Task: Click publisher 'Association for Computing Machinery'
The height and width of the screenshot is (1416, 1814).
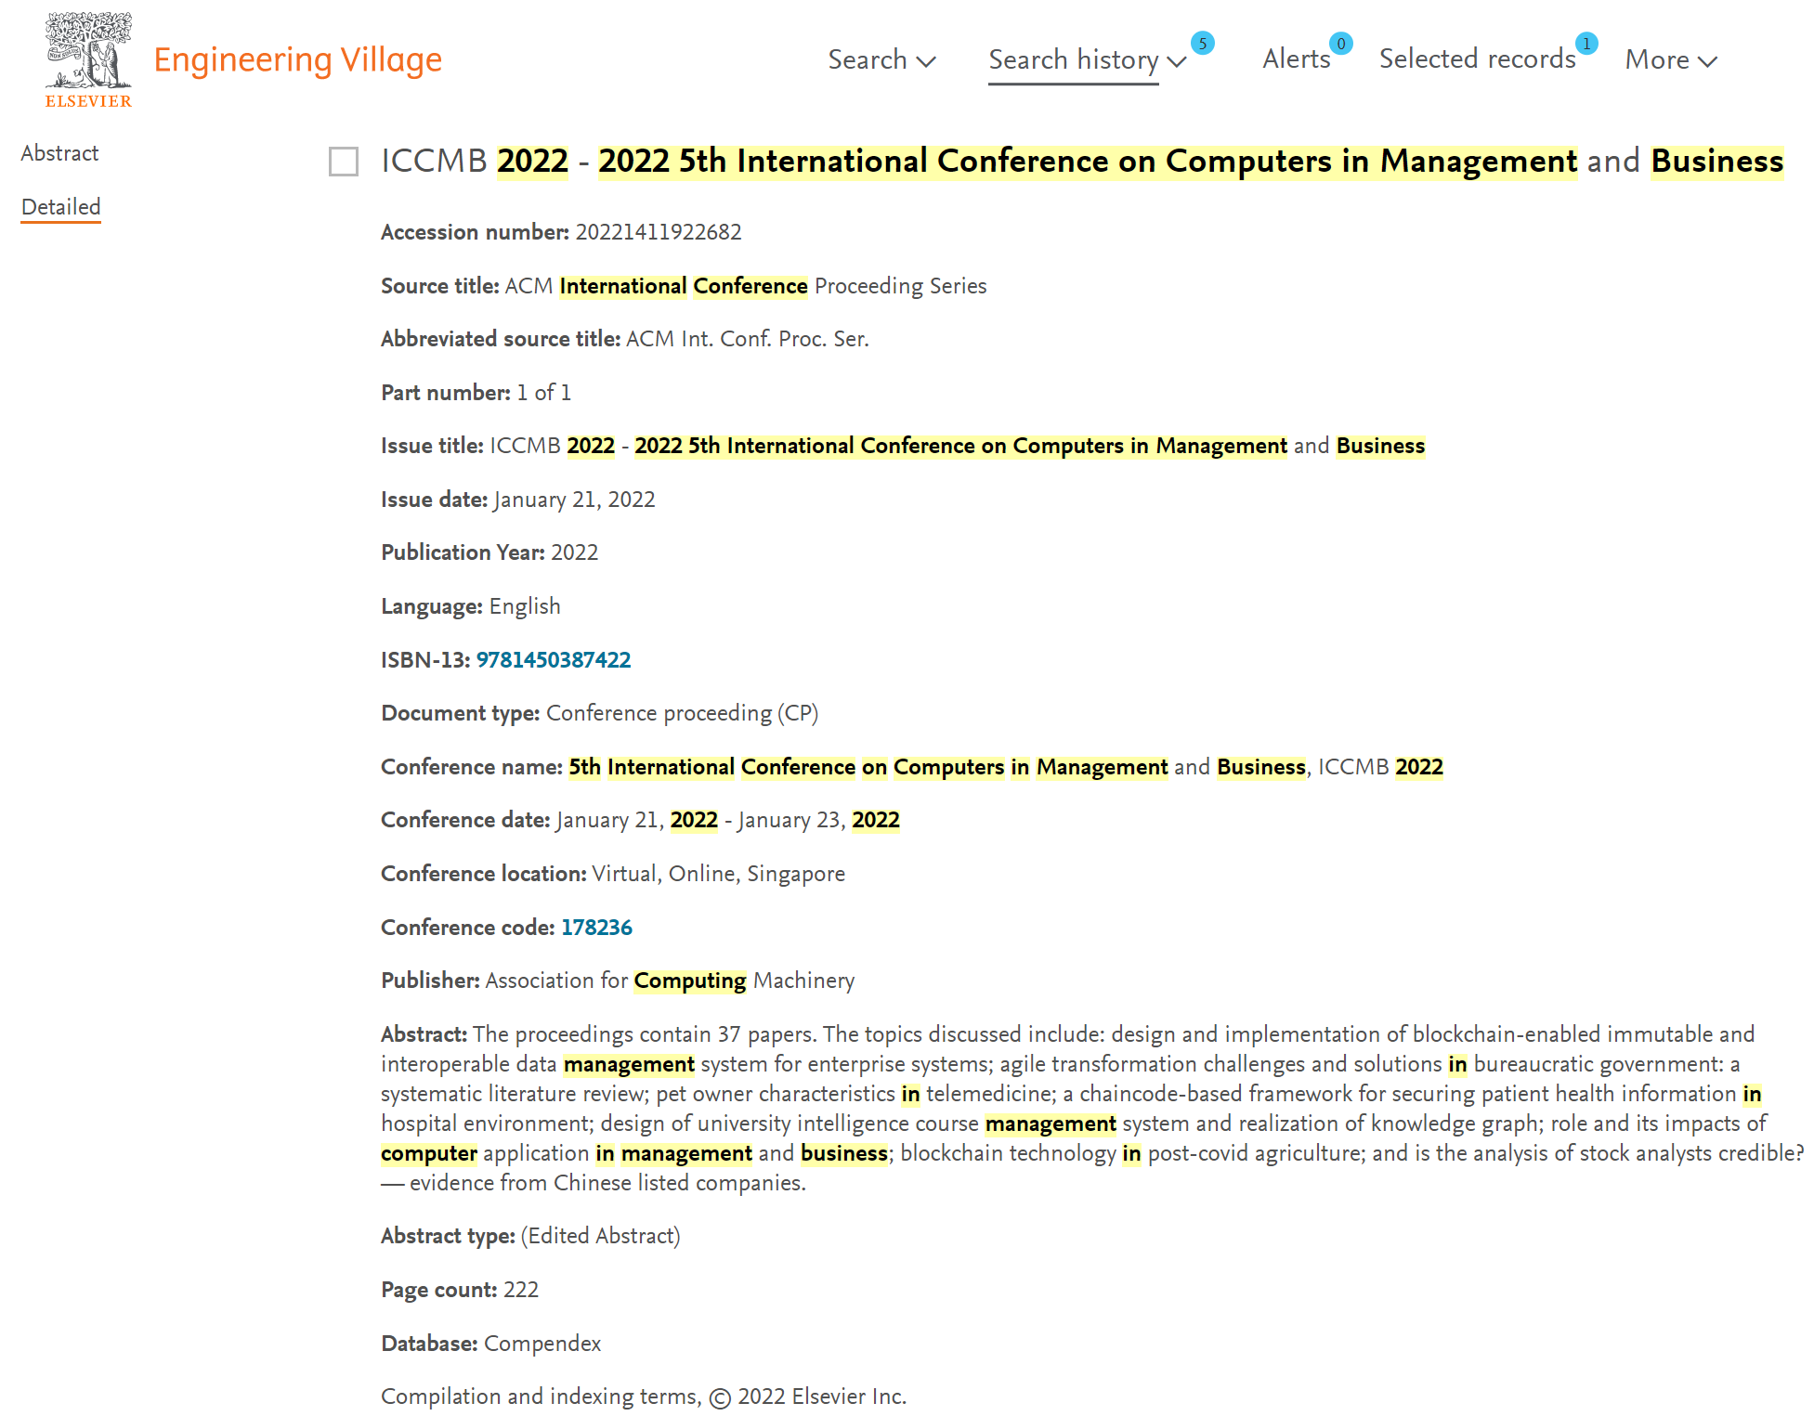Action: (x=670, y=981)
